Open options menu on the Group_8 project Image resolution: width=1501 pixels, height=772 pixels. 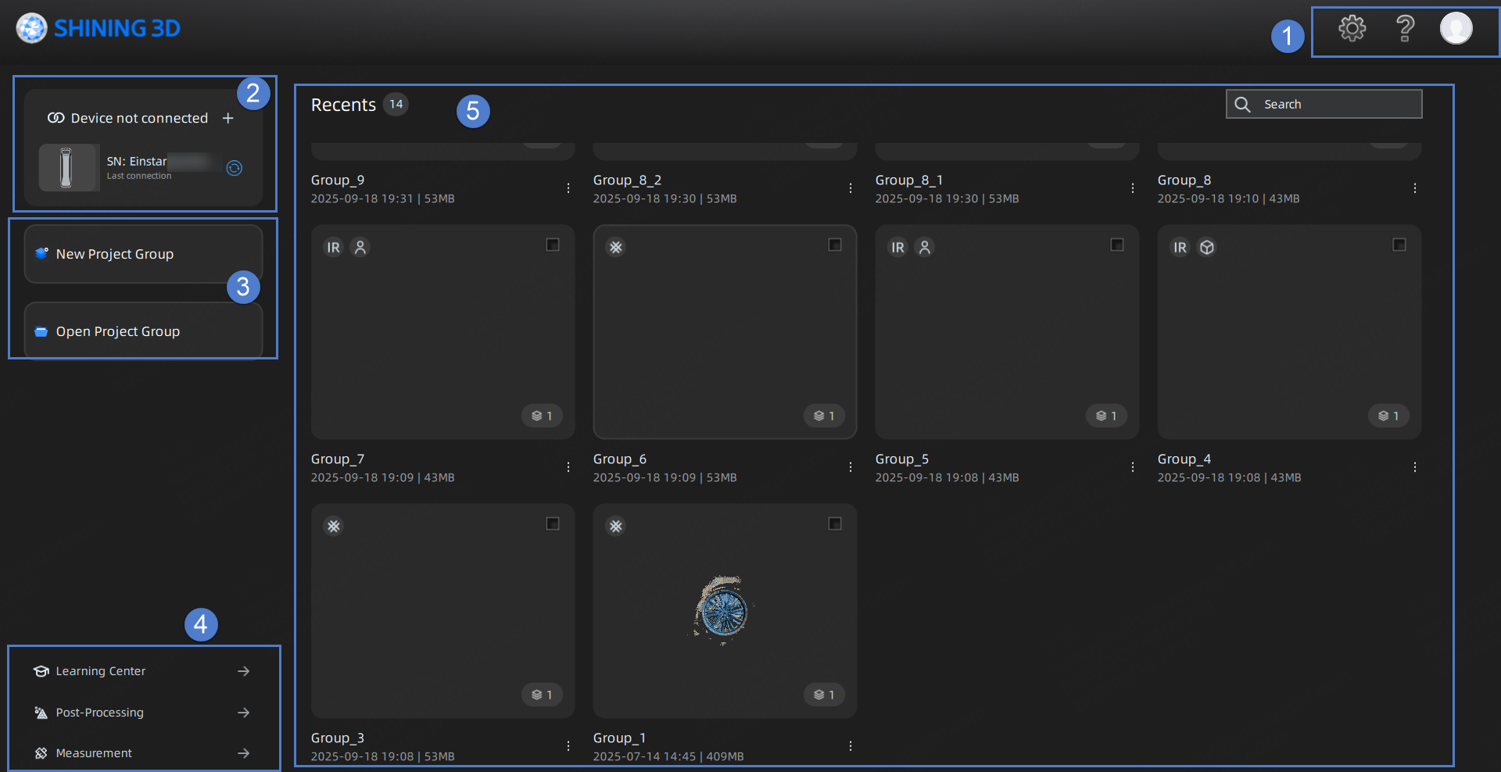(x=1415, y=188)
